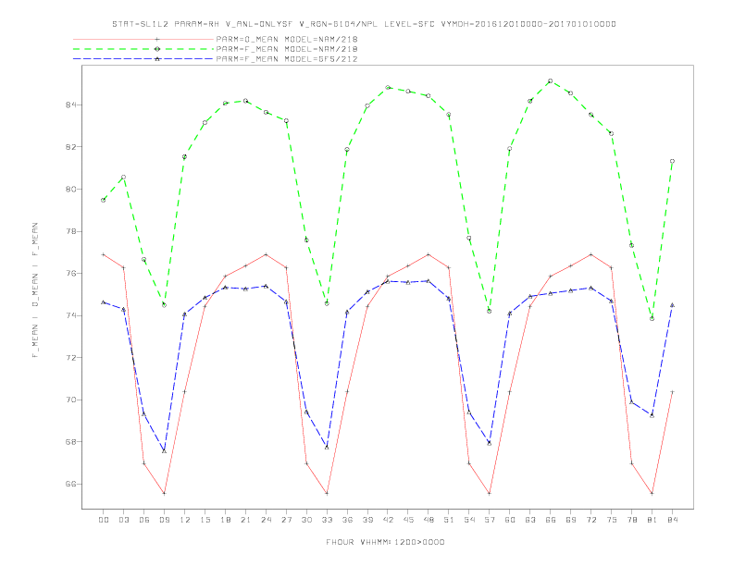Viewport: 733px width, 566px height.
Task: Select legend entry PARM=O_MEAN MODEL=NAM/218
Action: [287, 39]
